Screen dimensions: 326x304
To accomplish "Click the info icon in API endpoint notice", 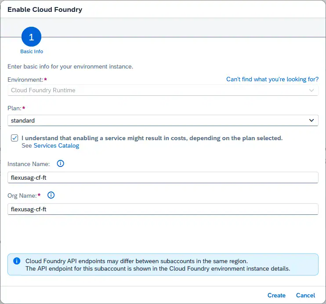I will pos(17,261).
